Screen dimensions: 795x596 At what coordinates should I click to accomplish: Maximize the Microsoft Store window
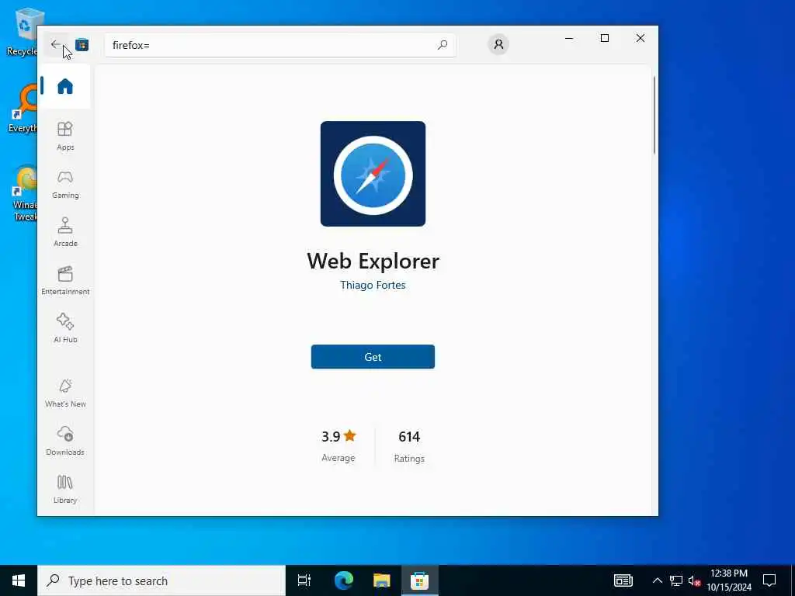[604, 38]
